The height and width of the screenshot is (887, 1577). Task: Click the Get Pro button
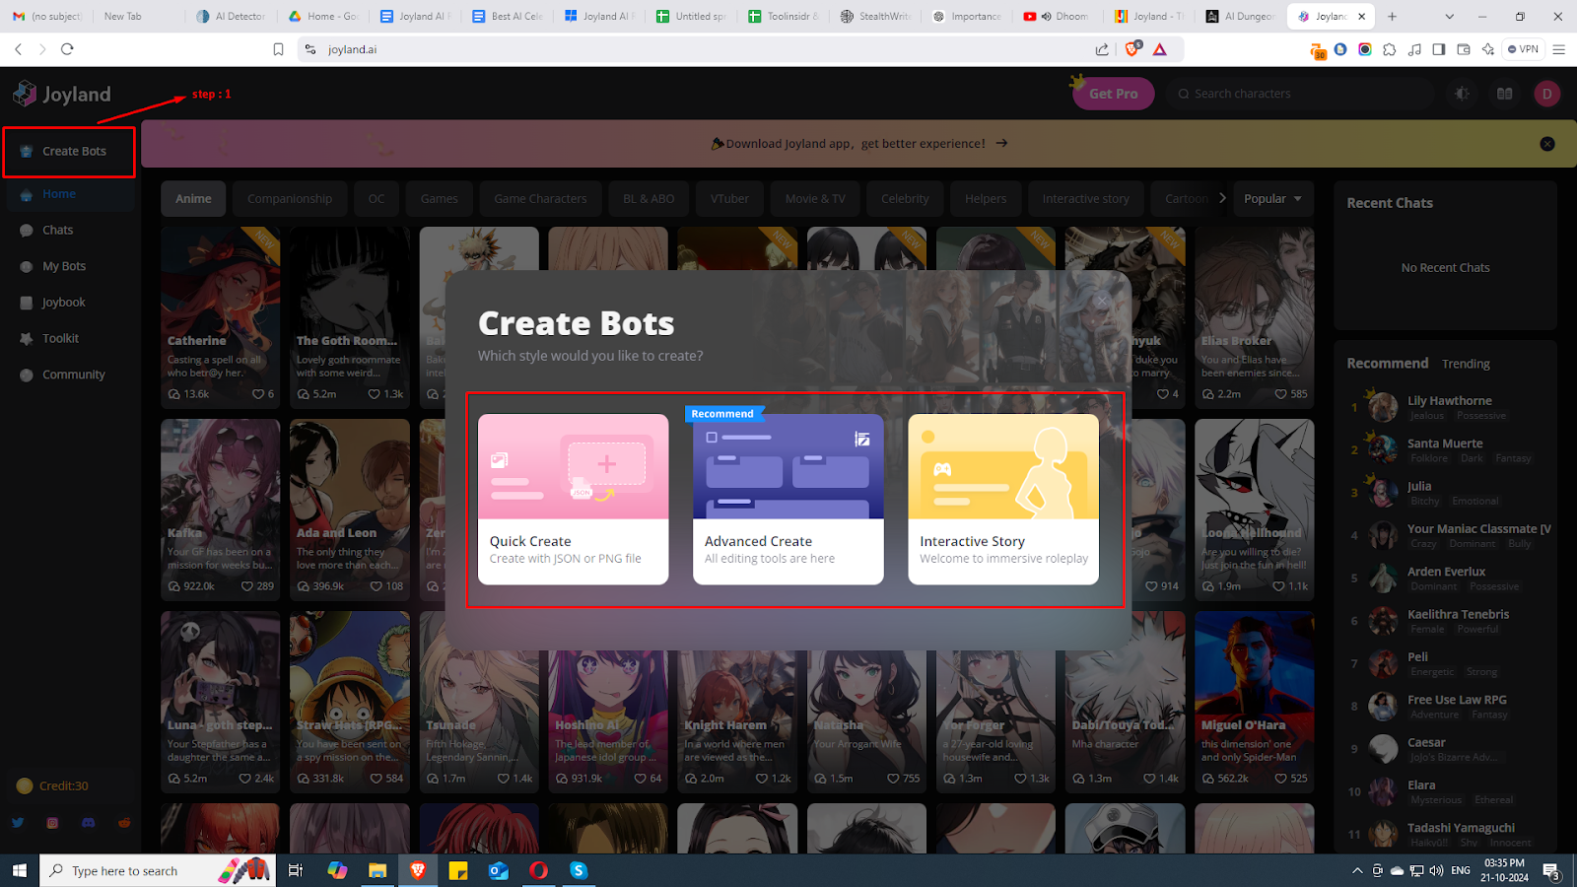coord(1114,94)
